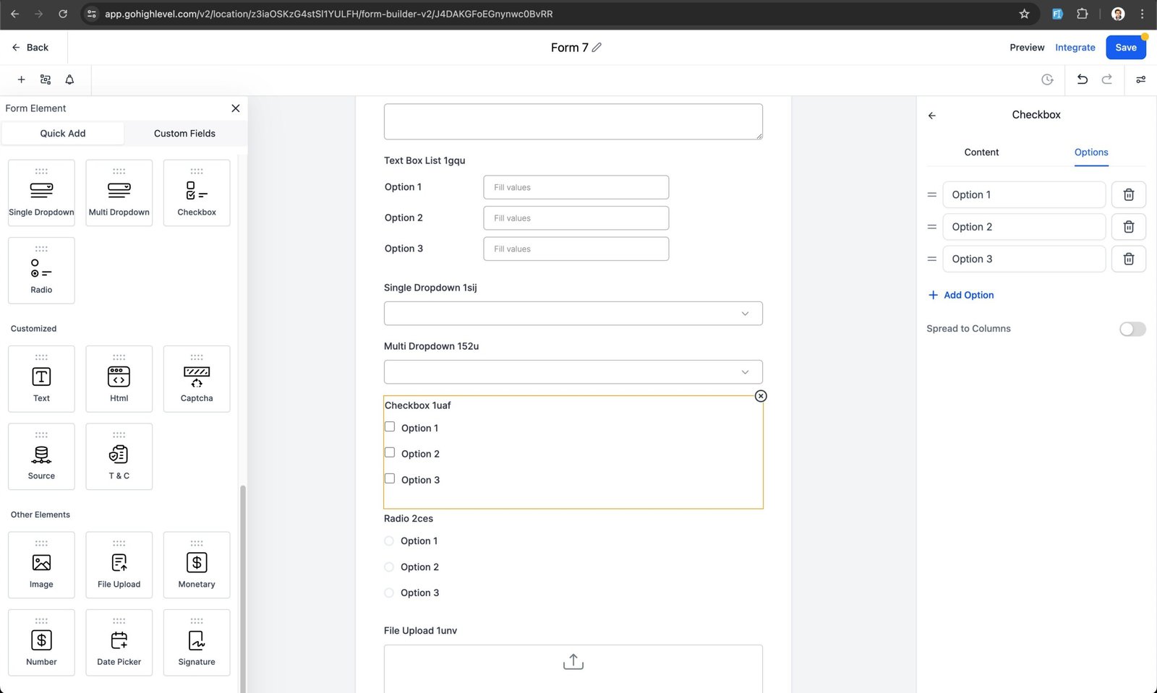Click the Captcha element icon

[197, 376]
